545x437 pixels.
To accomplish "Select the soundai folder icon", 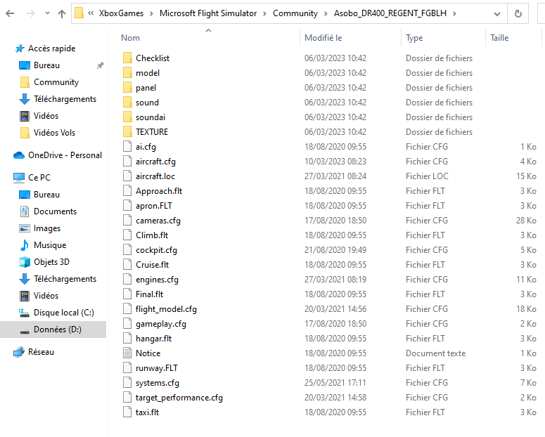I will [127, 117].
